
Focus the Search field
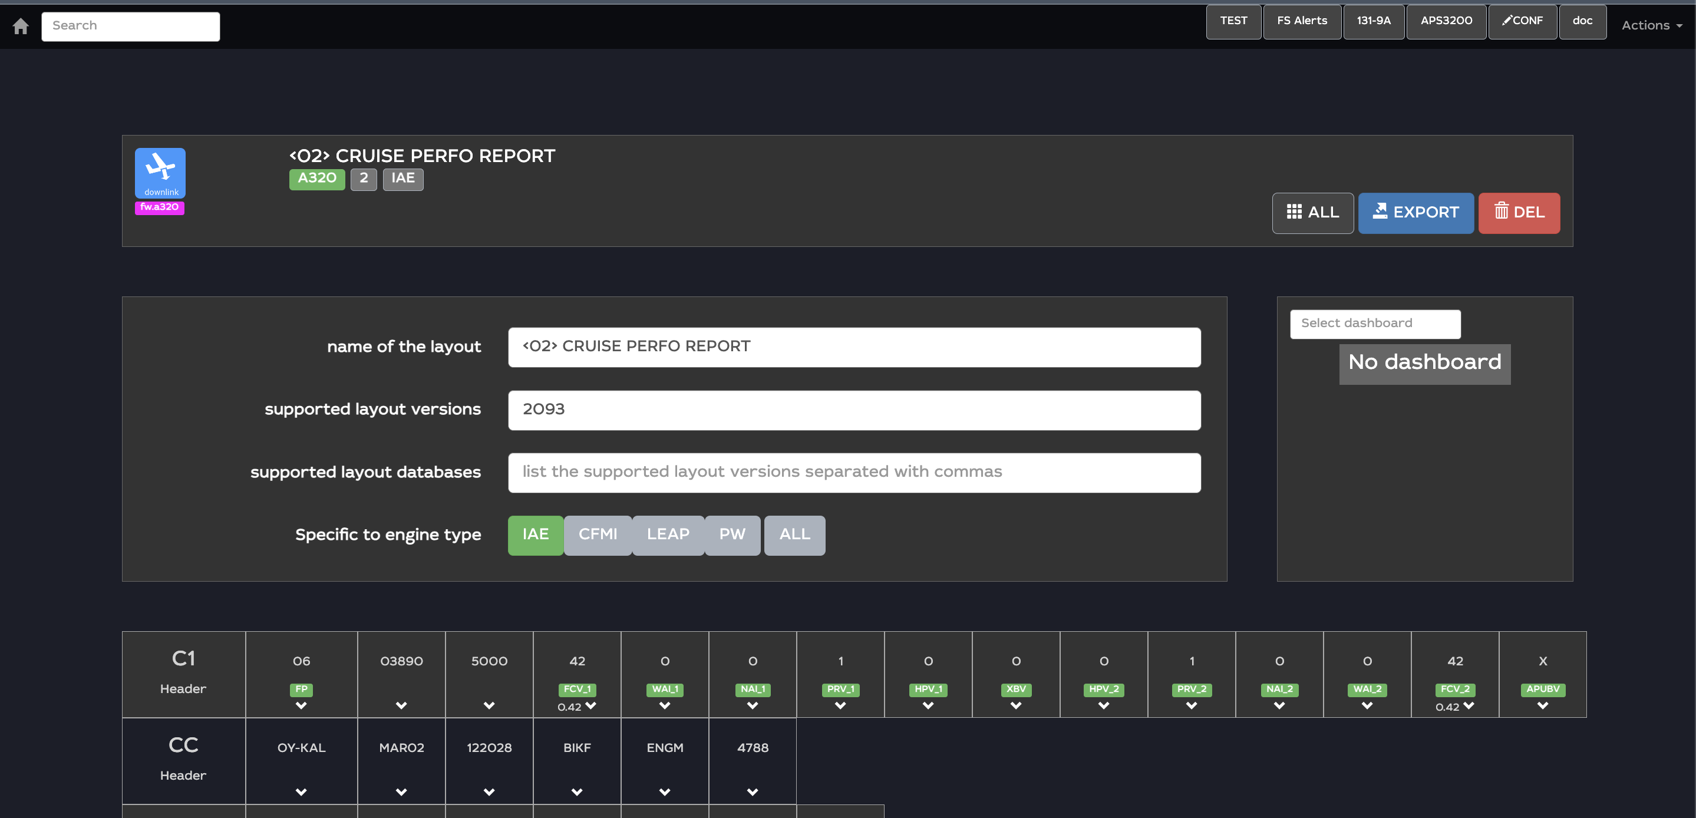(130, 27)
